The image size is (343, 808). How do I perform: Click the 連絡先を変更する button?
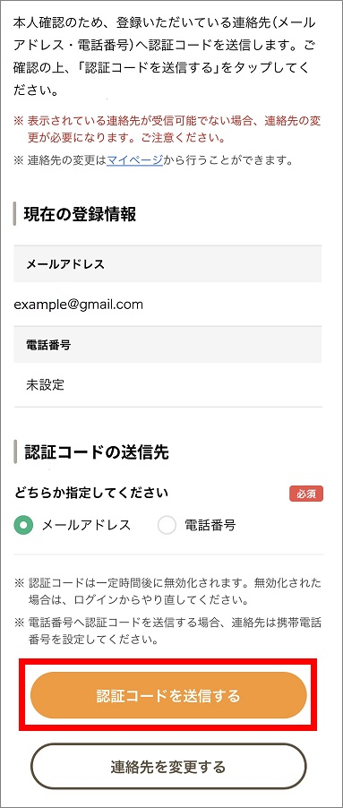coord(168,767)
